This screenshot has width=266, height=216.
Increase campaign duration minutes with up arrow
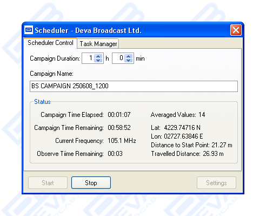point(129,56)
